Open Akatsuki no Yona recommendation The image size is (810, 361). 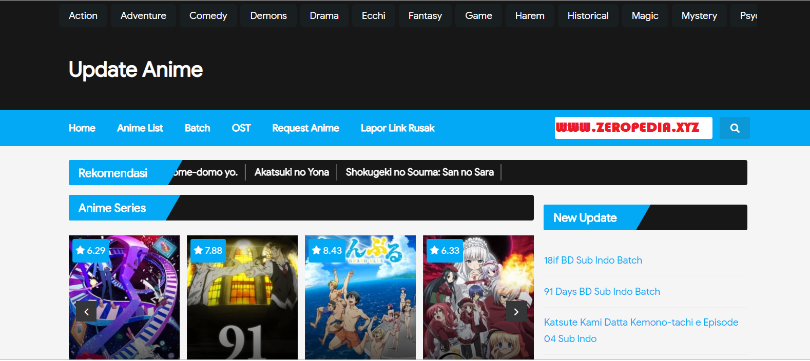292,172
